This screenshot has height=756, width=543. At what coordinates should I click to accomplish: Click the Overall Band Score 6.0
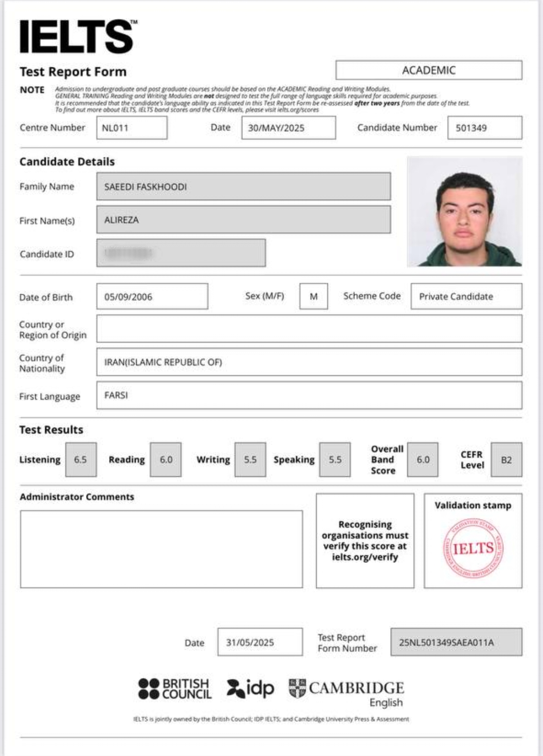coord(423,460)
